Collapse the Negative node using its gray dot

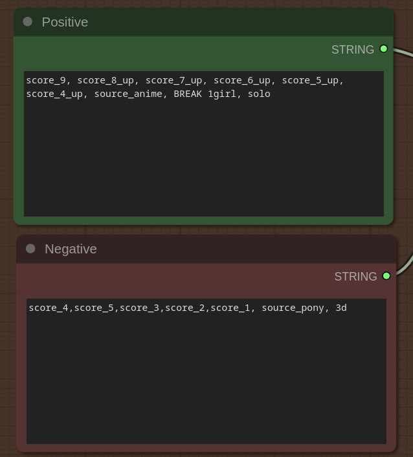30,249
